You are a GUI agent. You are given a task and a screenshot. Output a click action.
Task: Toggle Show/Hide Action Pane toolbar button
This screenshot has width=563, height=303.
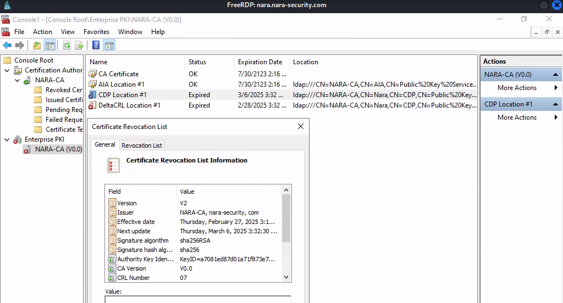tap(109, 45)
